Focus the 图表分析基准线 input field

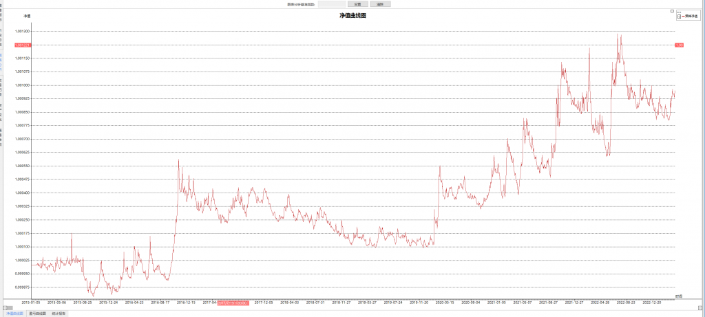(331, 4)
